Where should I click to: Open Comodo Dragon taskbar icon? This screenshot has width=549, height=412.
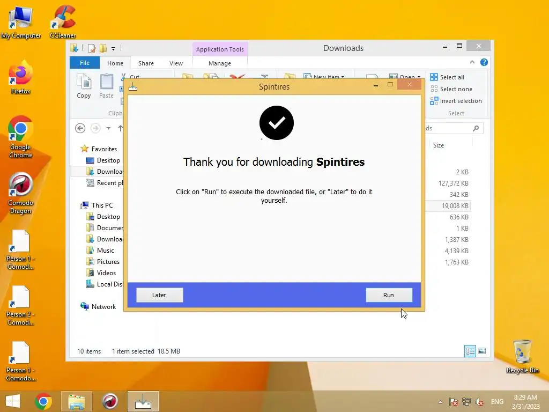(x=109, y=401)
